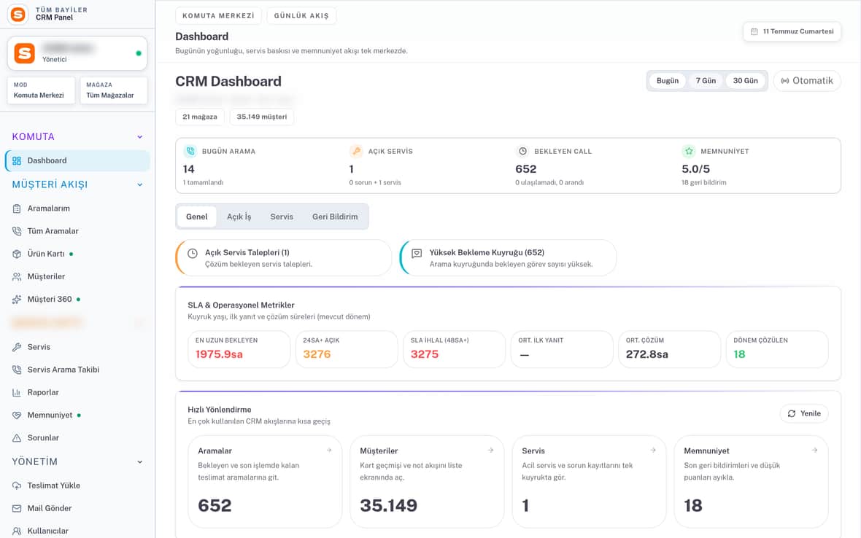
Task: Open the Müşteriler quick card showing 35.149
Action: point(427,482)
